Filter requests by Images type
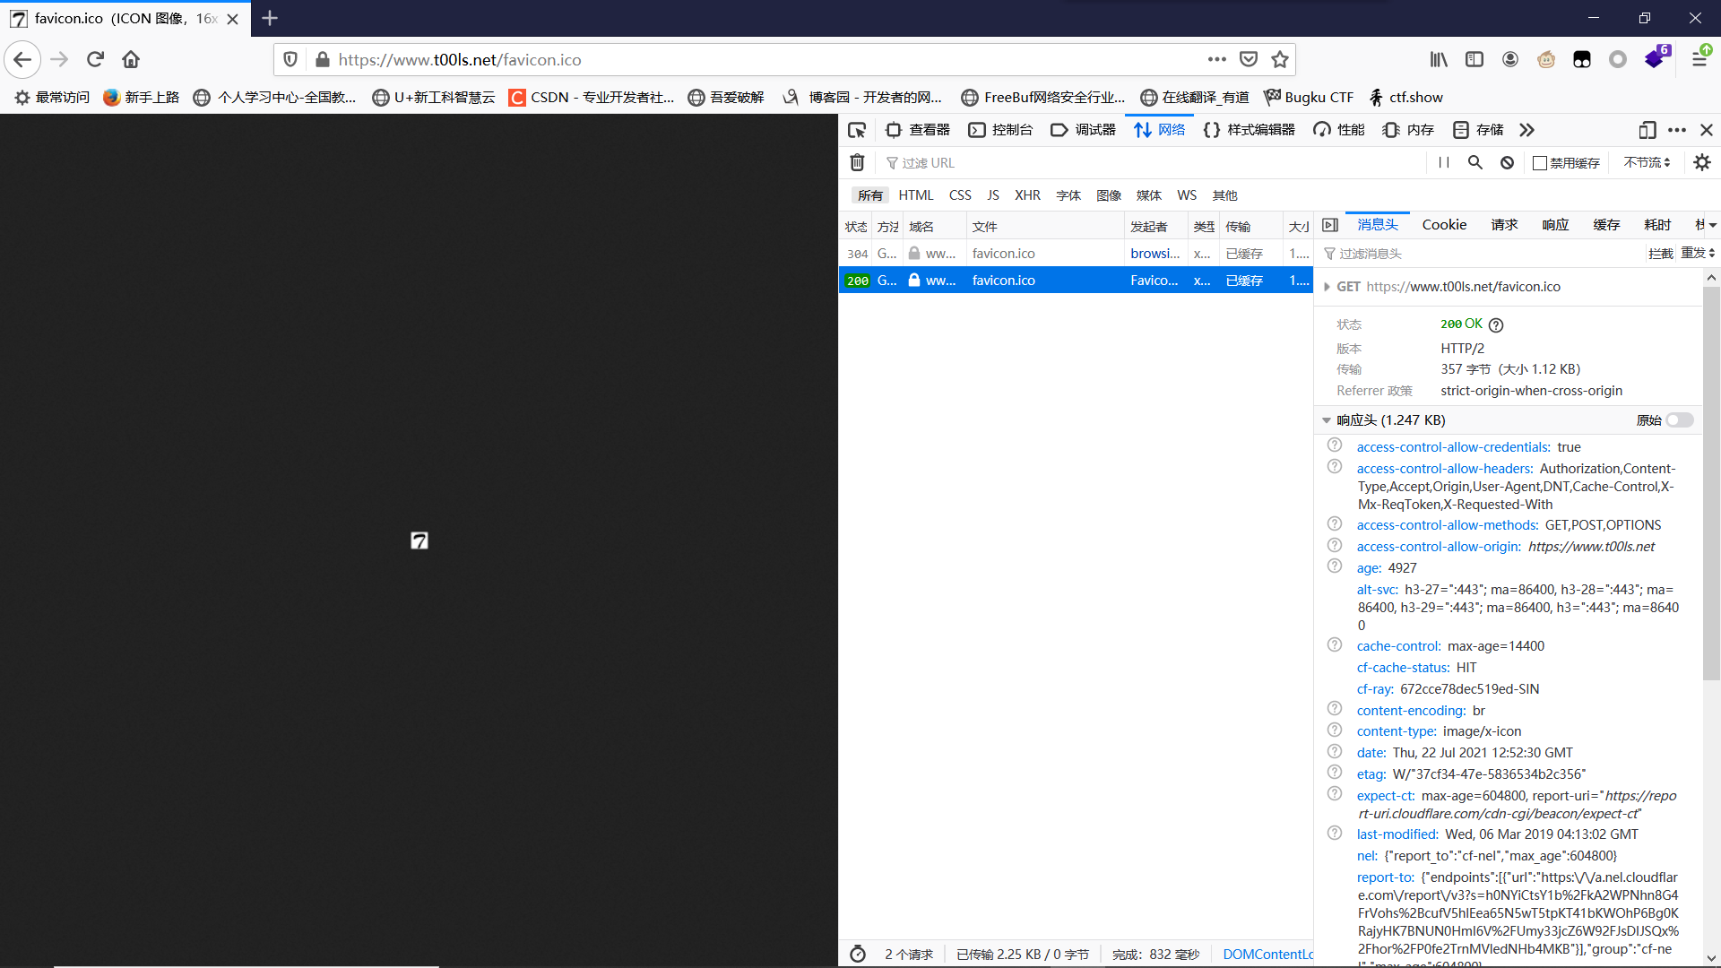 pyautogui.click(x=1109, y=195)
